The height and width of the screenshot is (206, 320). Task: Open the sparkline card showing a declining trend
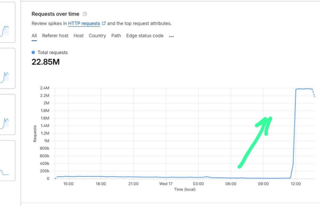7,160
